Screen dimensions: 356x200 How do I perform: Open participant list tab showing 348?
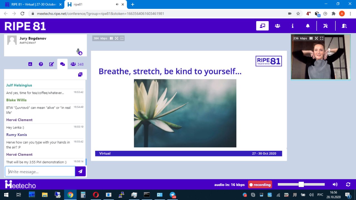77,64
